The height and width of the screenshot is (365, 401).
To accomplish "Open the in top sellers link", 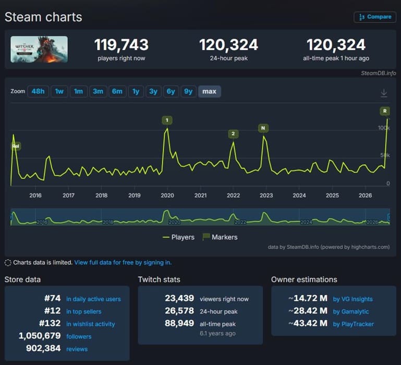I will point(84,311).
